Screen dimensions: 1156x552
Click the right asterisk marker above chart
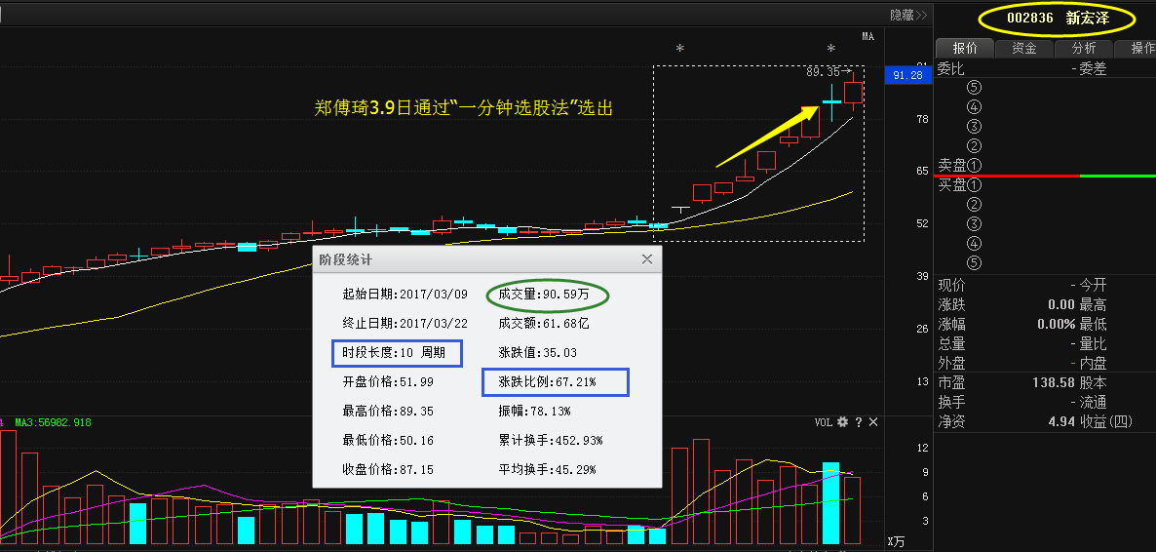[x=830, y=49]
